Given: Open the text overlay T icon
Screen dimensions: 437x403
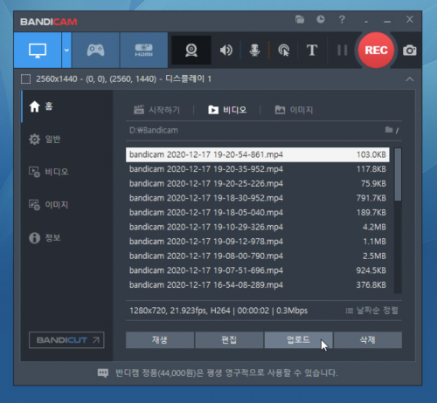Looking at the screenshot, I should pyautogui.click(x=312, y=51).
